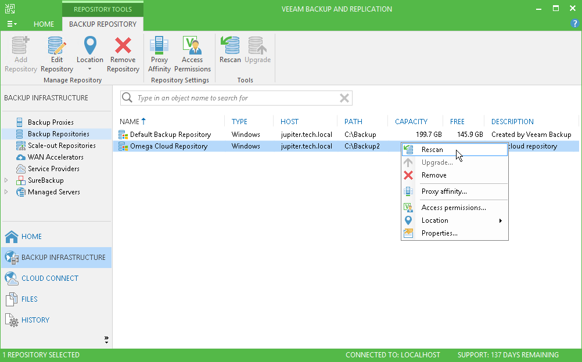582x362 pixels.
Task: Click the SureBackup tree label
Action: [46, 180]
